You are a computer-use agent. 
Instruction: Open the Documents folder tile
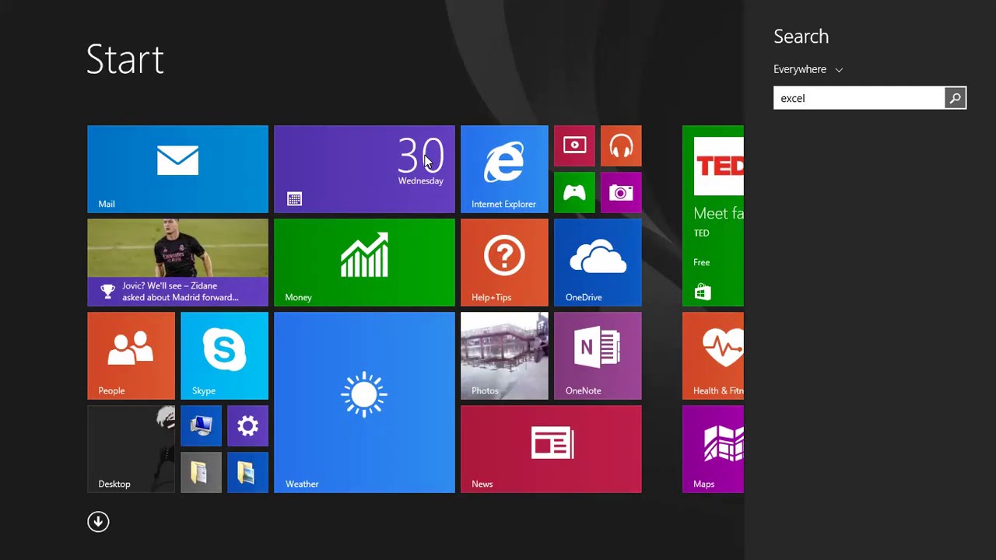pyautogui.click(x=201, y=472)
